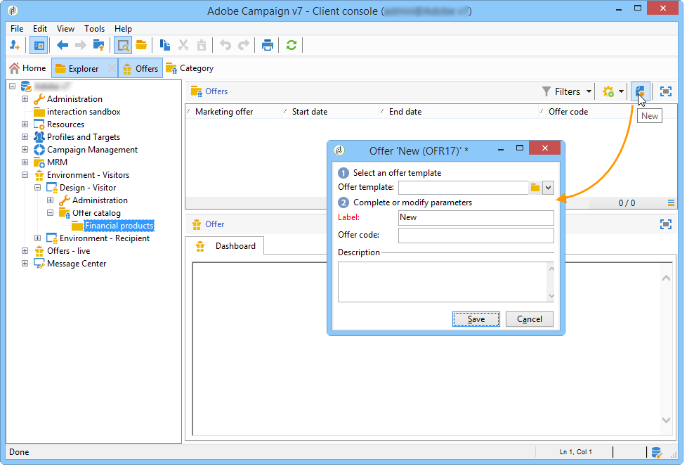Click the Save button in dialog
Screen dimensions: 694x476
476,319
